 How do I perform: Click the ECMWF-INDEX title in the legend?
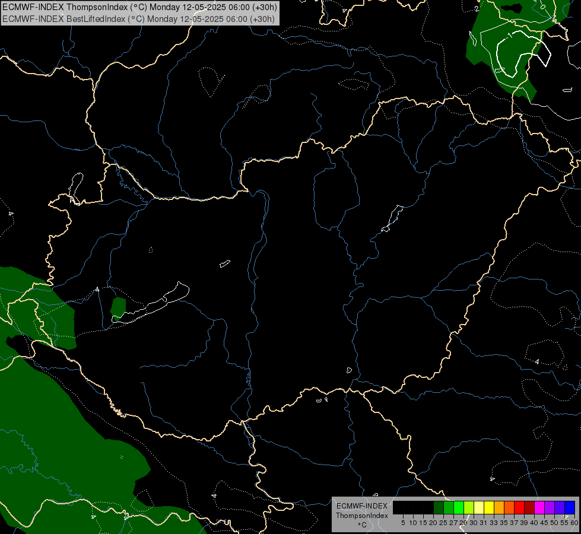[362, 506]
